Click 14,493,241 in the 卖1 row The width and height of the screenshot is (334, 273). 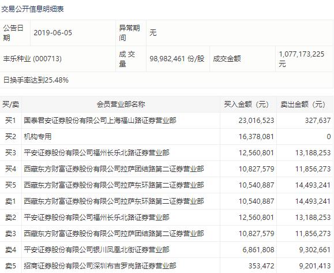click(313, 201)
